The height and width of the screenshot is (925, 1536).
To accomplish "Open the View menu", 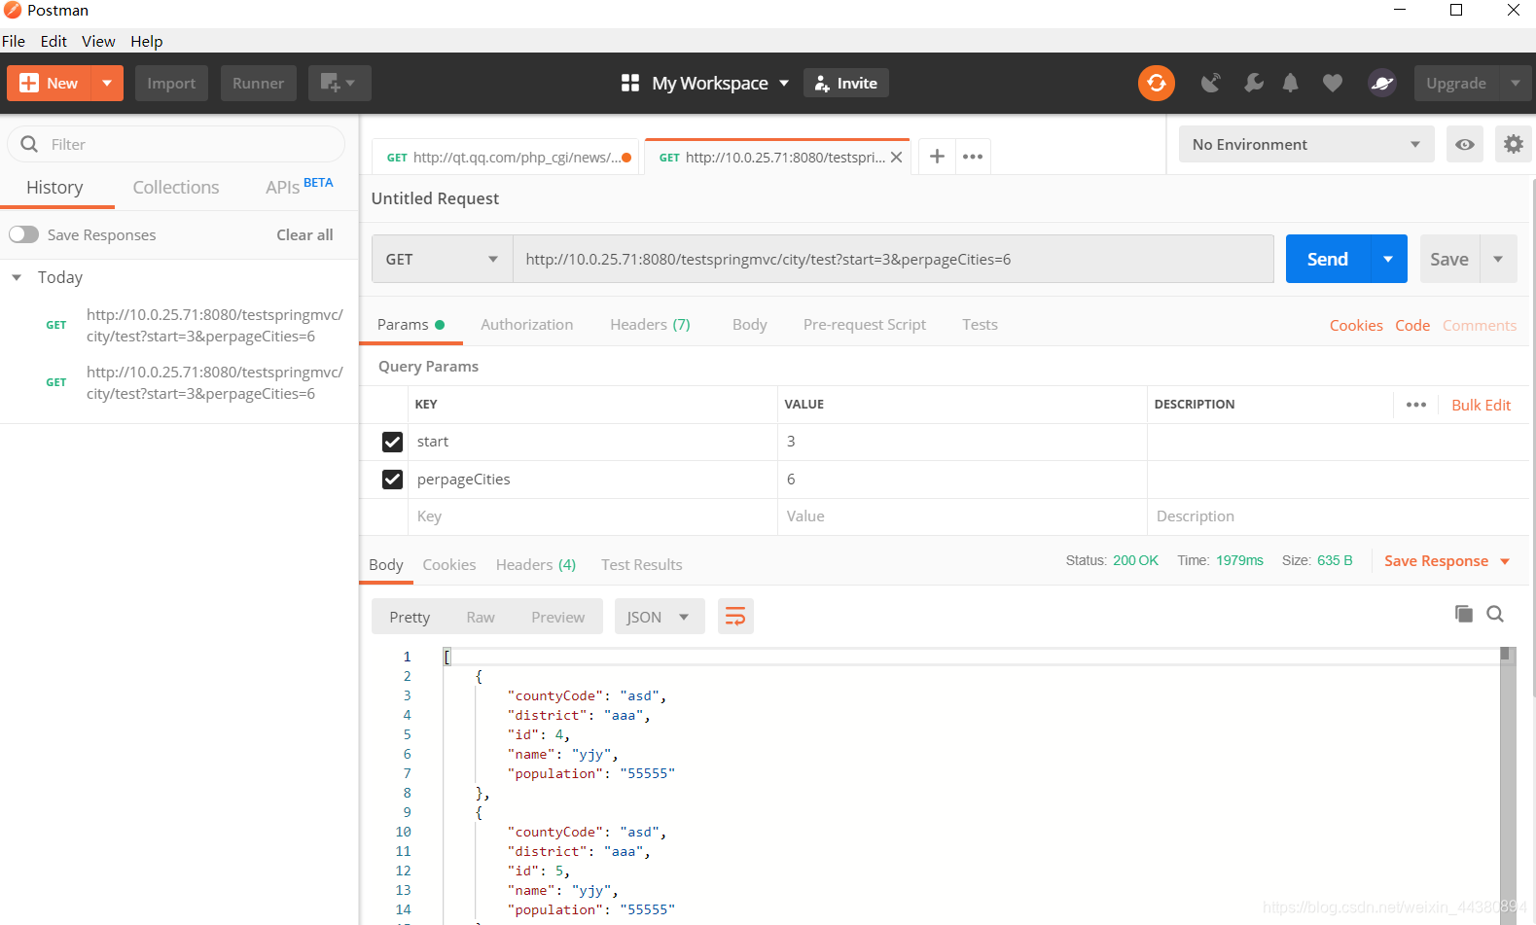I will 98,41.
